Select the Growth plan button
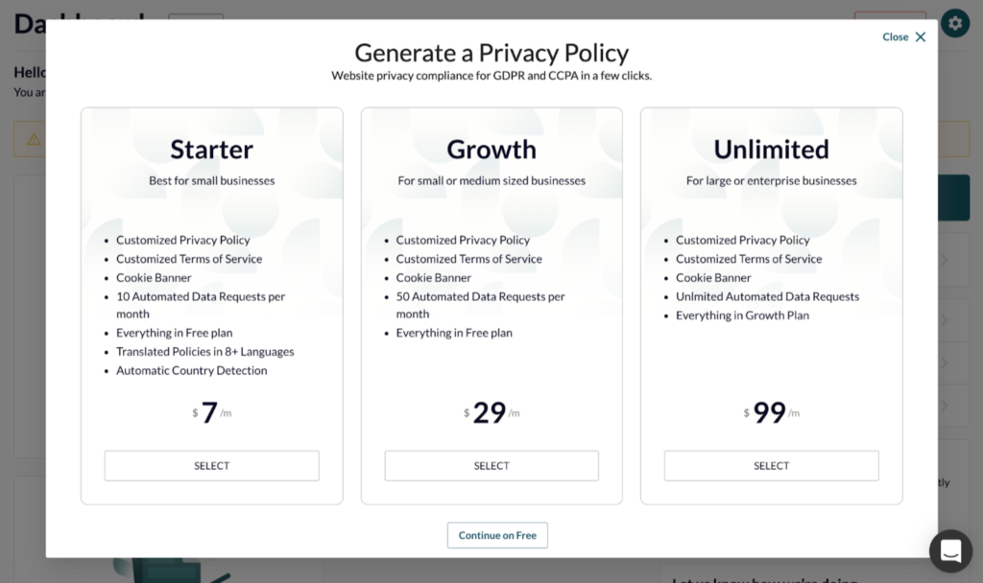983x583 pixels. pyautogui.click(x=491, y=466)
